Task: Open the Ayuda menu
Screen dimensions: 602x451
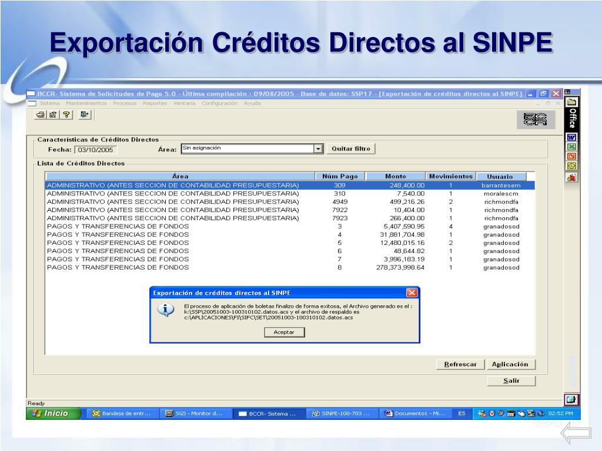Action: coord(252,103)
